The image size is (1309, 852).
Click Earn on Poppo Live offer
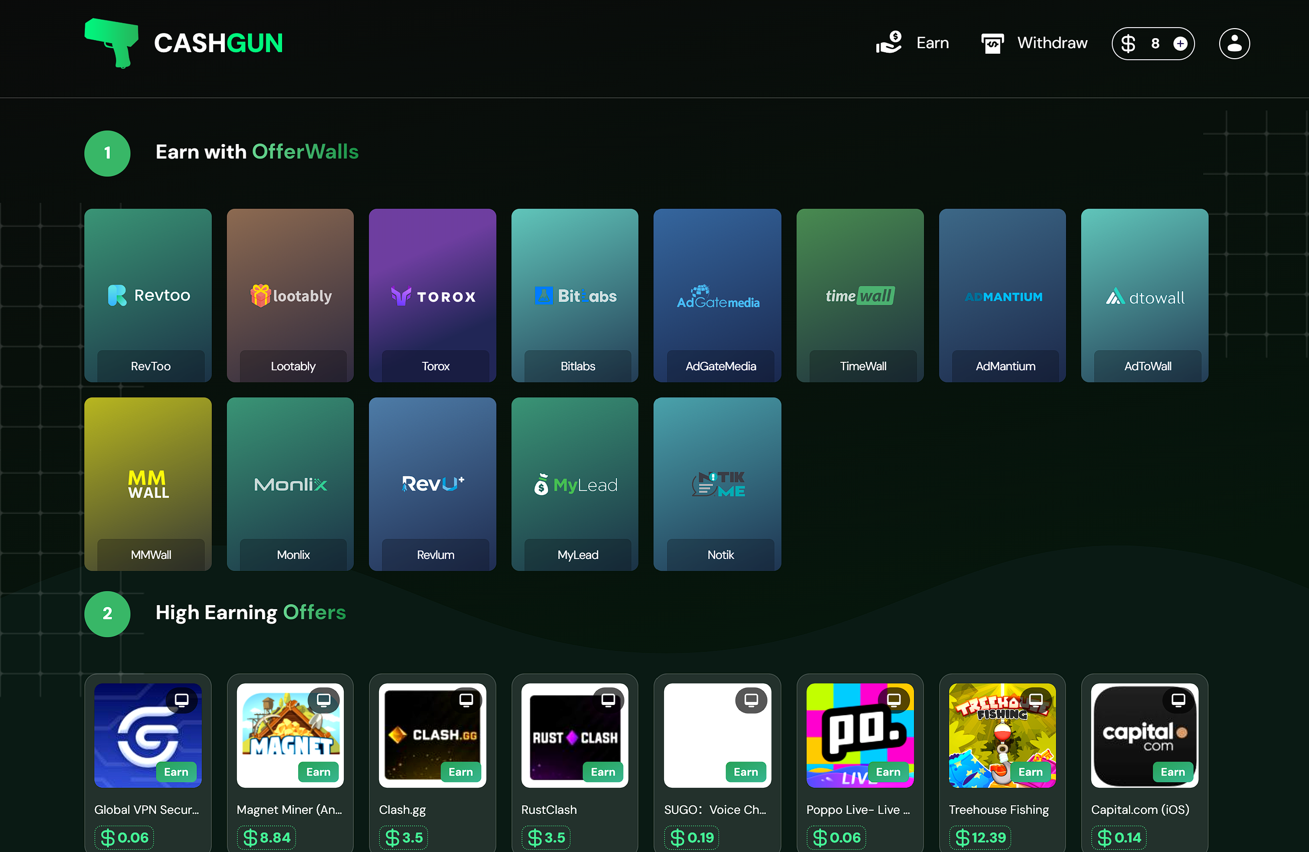click(x=888, y=772)
